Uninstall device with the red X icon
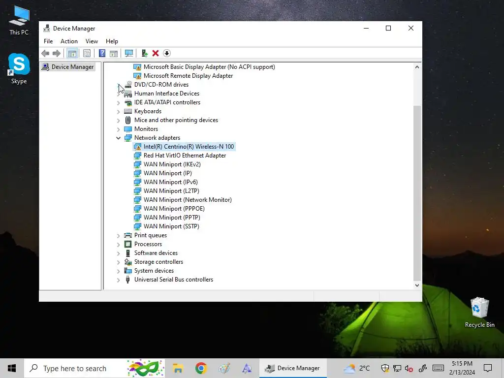 click(x=156, y=53)
